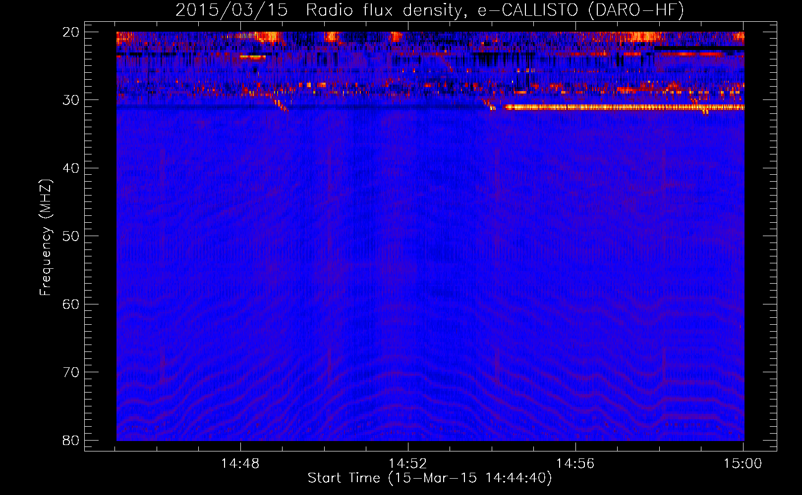Click the 60 MHz frequency tick label

(x=71, y=304)
